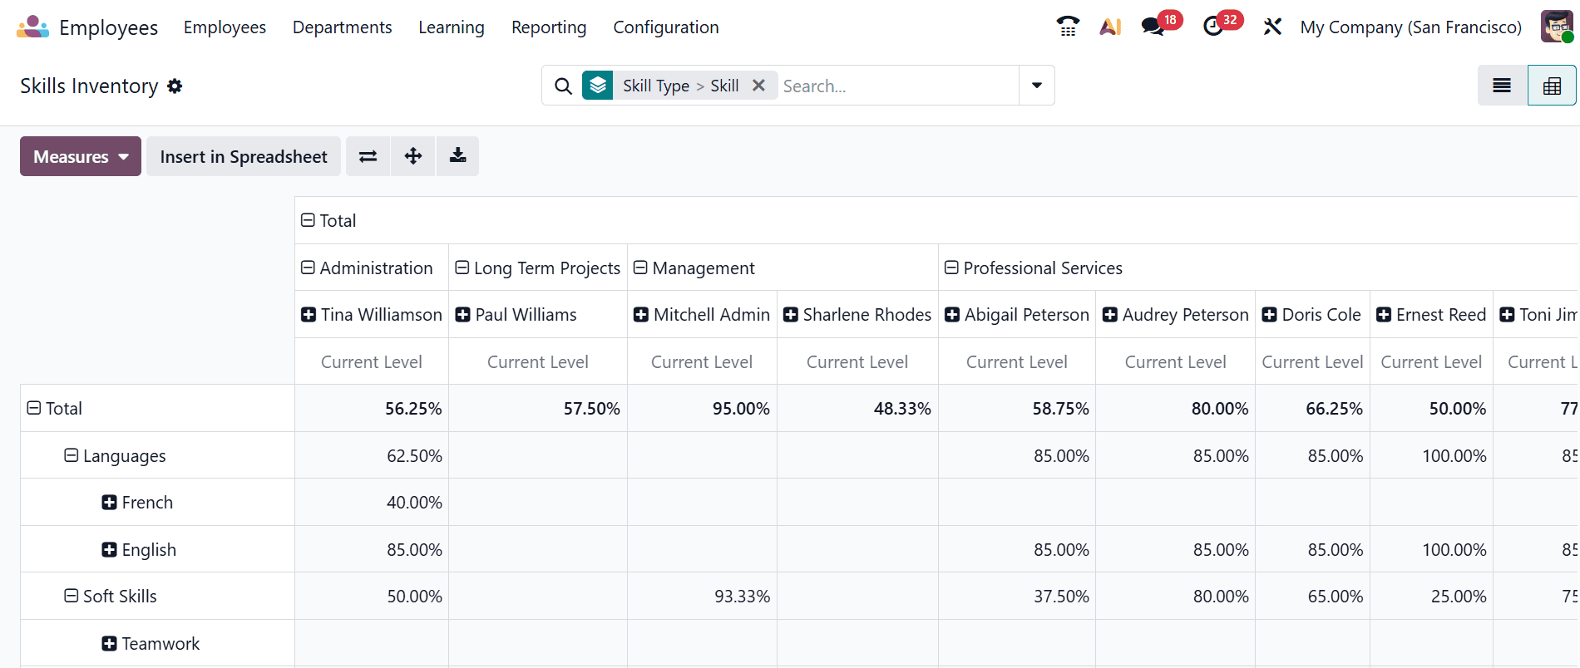Open the activities clock icon with badge 32
The height and width of the screenshot is (668, 1580).
(1213, 27)
